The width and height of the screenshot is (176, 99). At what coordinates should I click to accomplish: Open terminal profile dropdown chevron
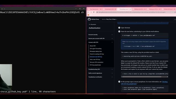coord(4,9)
